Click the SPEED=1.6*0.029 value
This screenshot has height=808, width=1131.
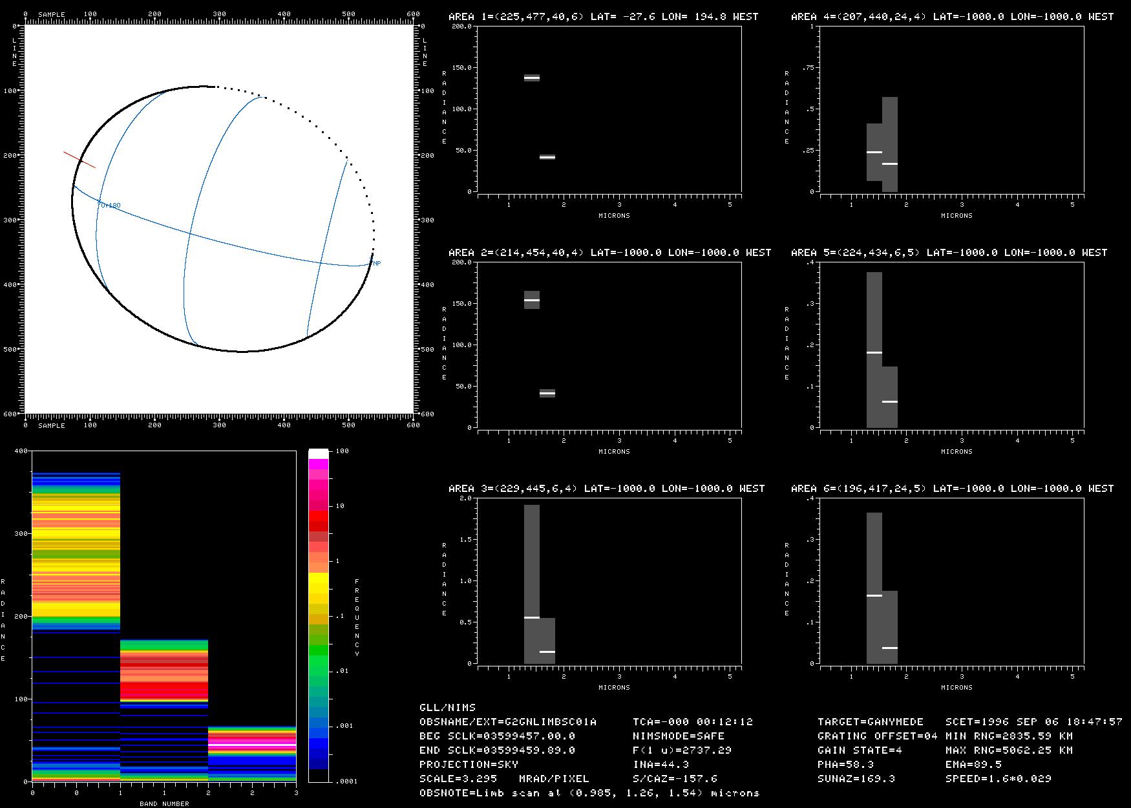click(x=999, y=779)
